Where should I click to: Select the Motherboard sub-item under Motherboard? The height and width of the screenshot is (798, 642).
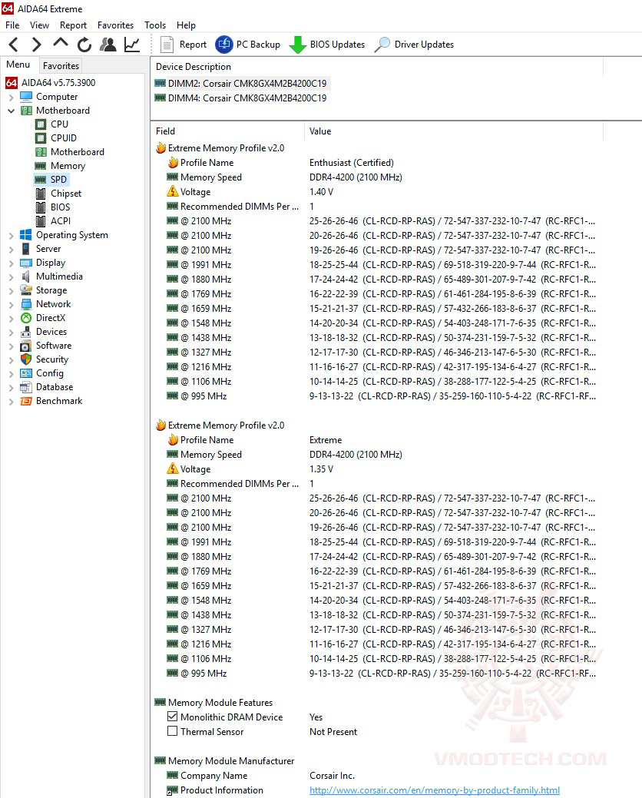[x=78, y=151]
